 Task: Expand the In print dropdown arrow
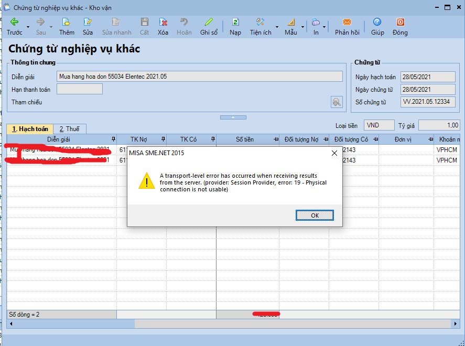tap(325, 26)
